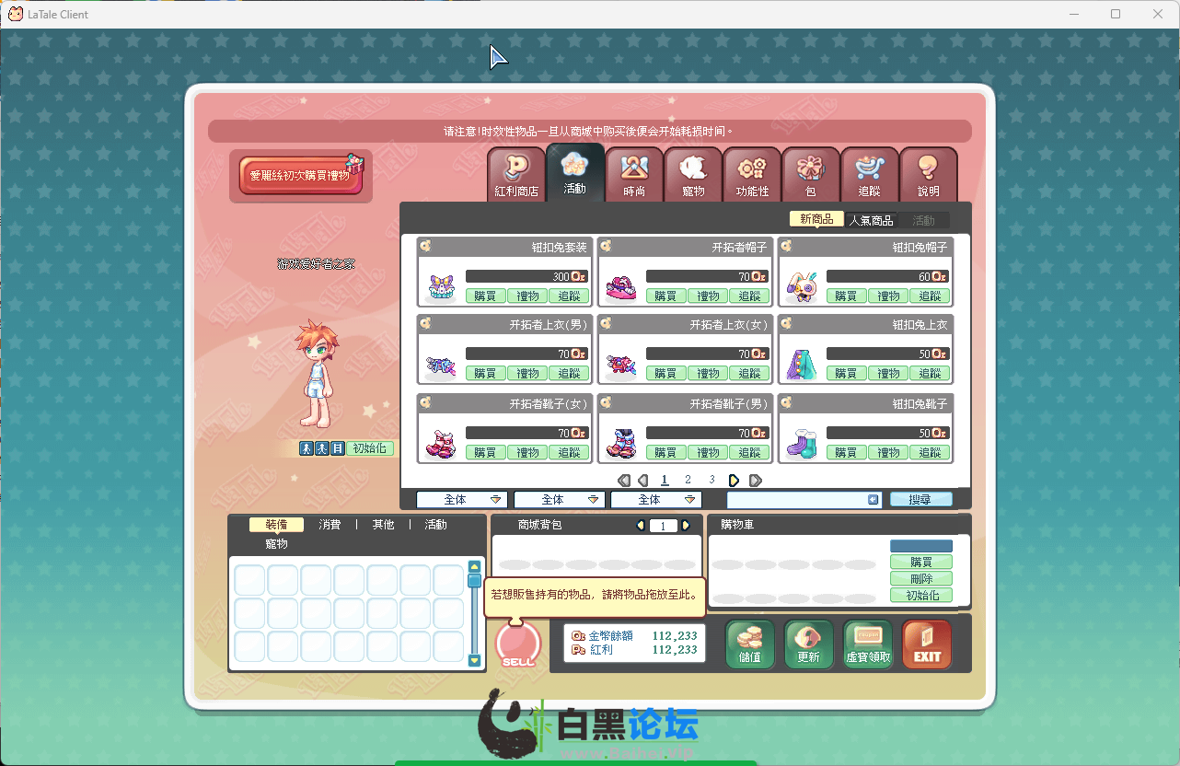
Task: Click the 虛寶領取 item claim icon
Action: (x=868, y=644)
